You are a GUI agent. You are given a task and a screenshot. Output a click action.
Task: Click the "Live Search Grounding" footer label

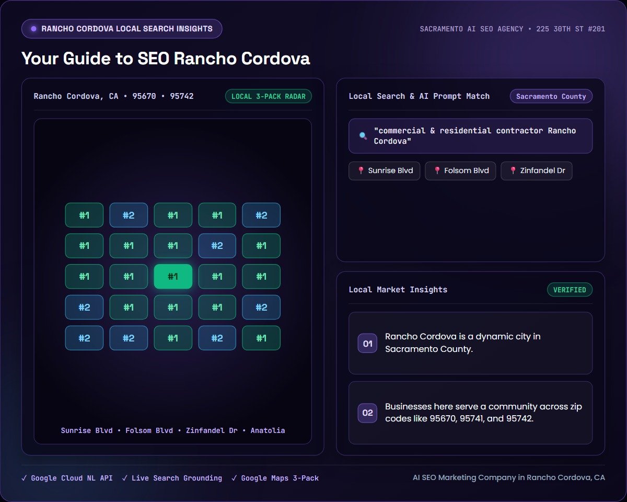[x=177, y=478]
